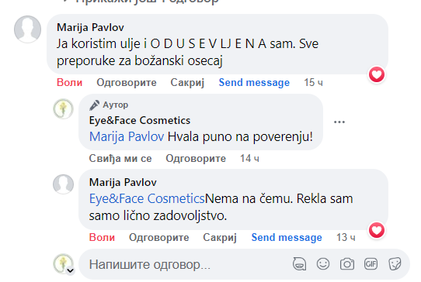Click the Напишите одговор reply field

(x=188, y=264)
